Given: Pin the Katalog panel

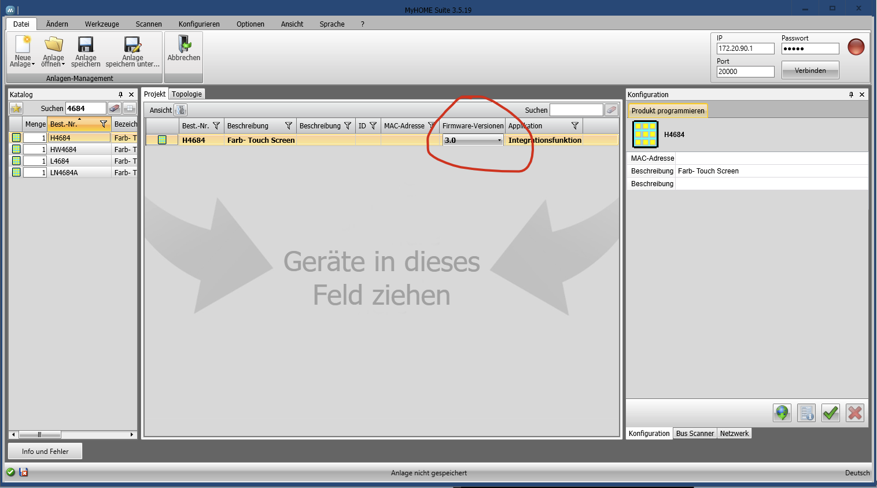Looking at the screenshot, I should point(120,95).
